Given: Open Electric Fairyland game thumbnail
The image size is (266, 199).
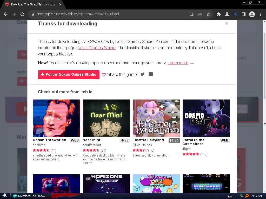Looking at the screenshot, I should point(156,118).
